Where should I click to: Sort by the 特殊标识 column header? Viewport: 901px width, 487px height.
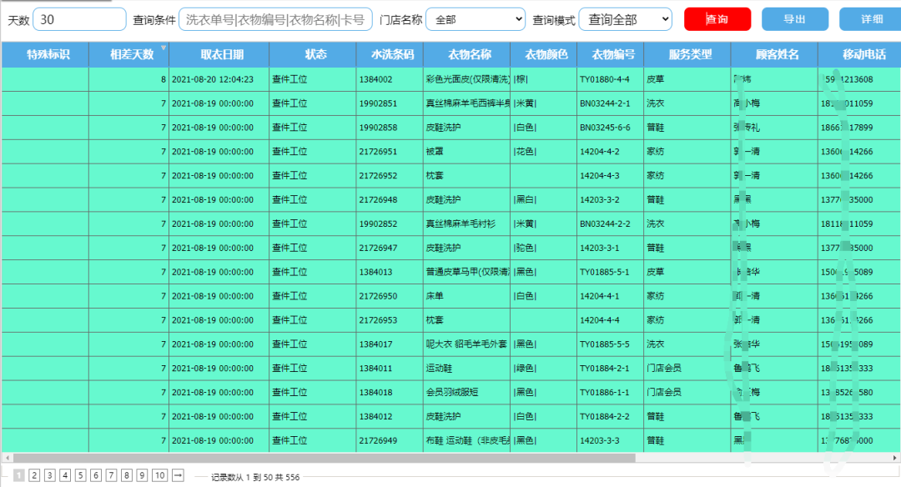[x=45, y=54]
